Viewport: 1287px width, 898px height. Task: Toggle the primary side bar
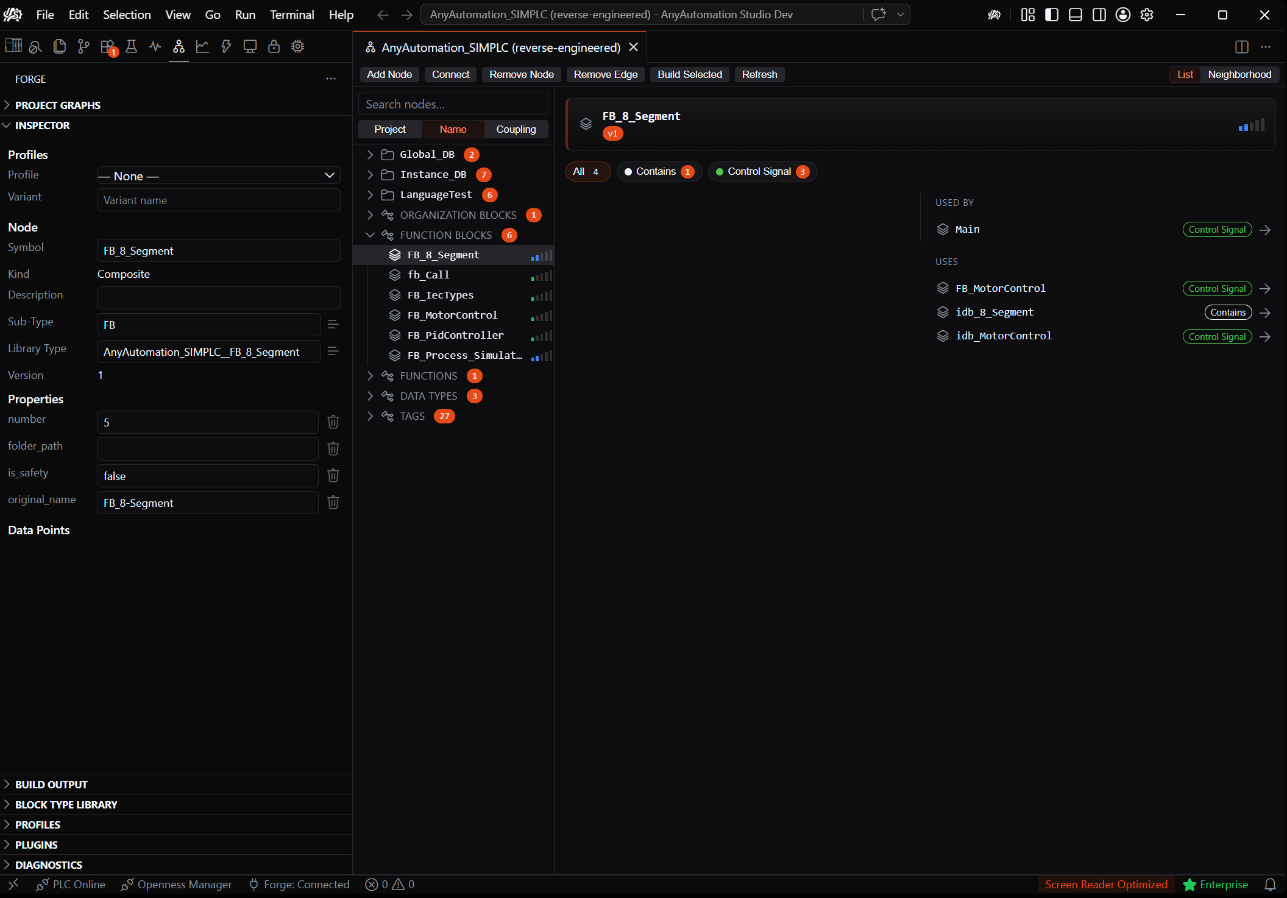1052,15
